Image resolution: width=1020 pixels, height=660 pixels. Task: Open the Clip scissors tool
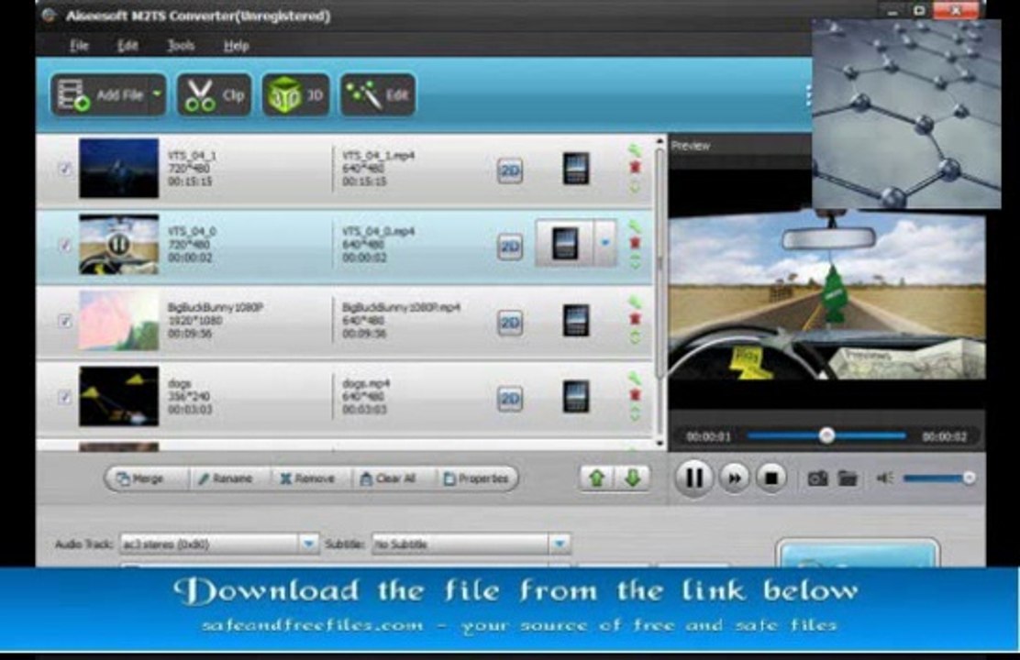[x=214, y=95]
